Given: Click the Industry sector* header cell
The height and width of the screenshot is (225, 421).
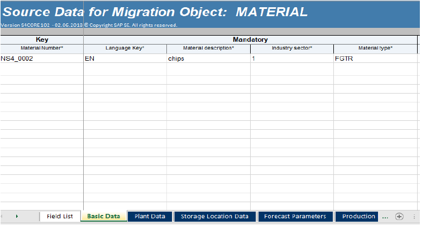Looking at the screenshot, I should pyautogui.click(x=291, y=48).
